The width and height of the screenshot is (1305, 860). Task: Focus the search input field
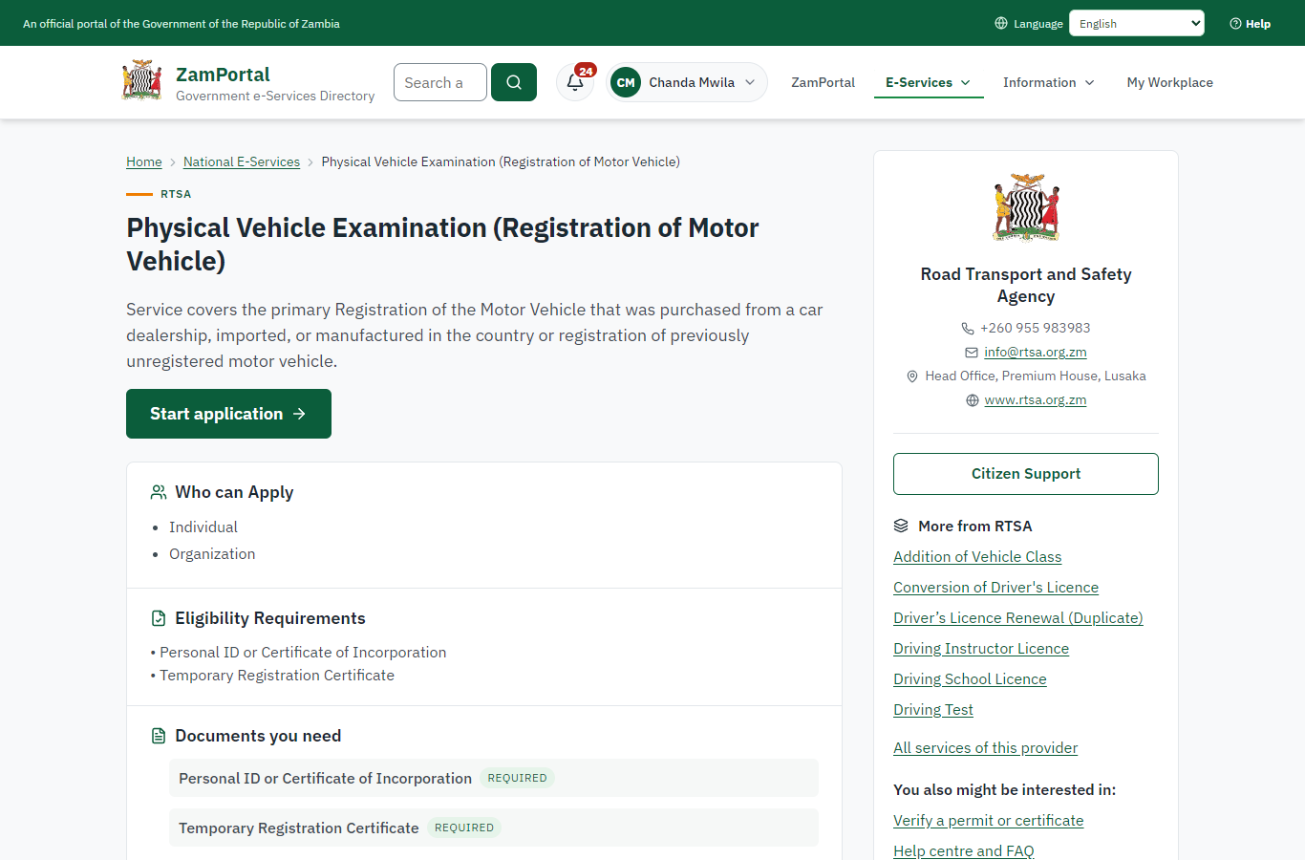point(440,82)
